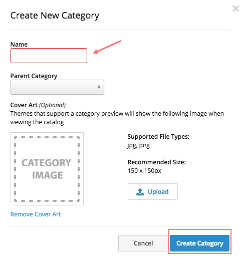Click the jpg, png file types text
The width and height of the screenshot is (240, 257).
pyautogui.click(x=139, y=145)
